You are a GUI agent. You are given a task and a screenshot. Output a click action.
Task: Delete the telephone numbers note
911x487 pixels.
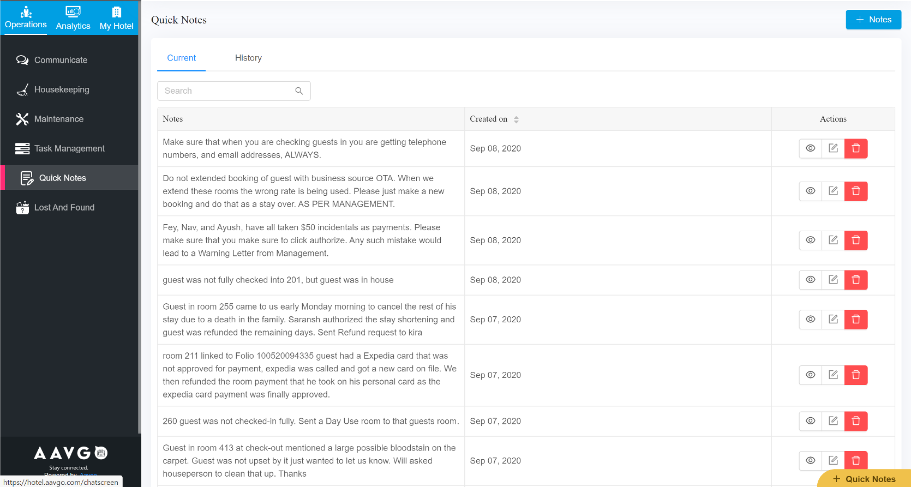pyautogui.click(x=856, y=148)
